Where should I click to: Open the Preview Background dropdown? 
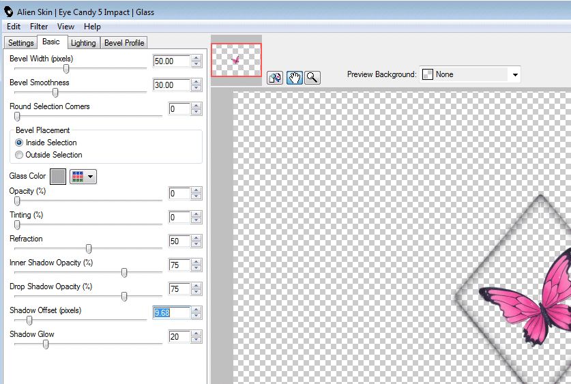click(470, 74)
